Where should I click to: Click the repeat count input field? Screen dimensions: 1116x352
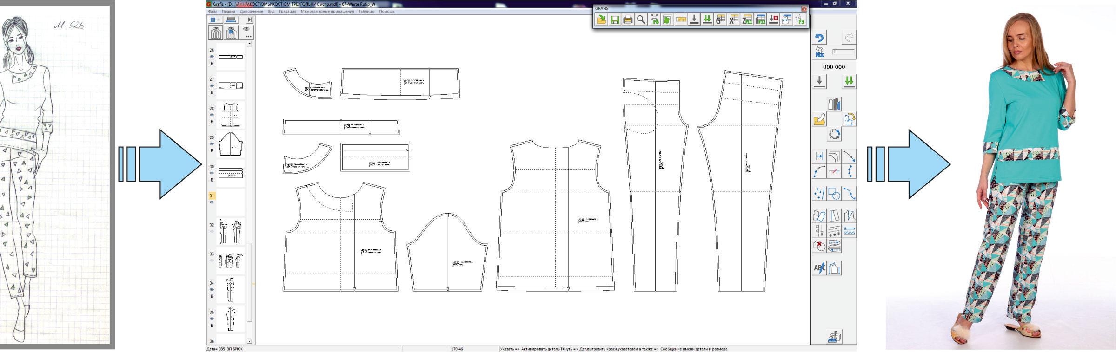(844, 52)
